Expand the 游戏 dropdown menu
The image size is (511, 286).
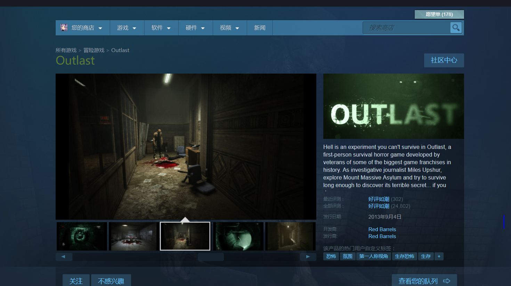tap(127, 28)
